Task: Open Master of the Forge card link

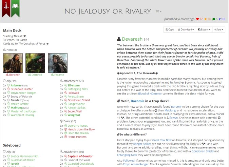Action: point(23,111)
